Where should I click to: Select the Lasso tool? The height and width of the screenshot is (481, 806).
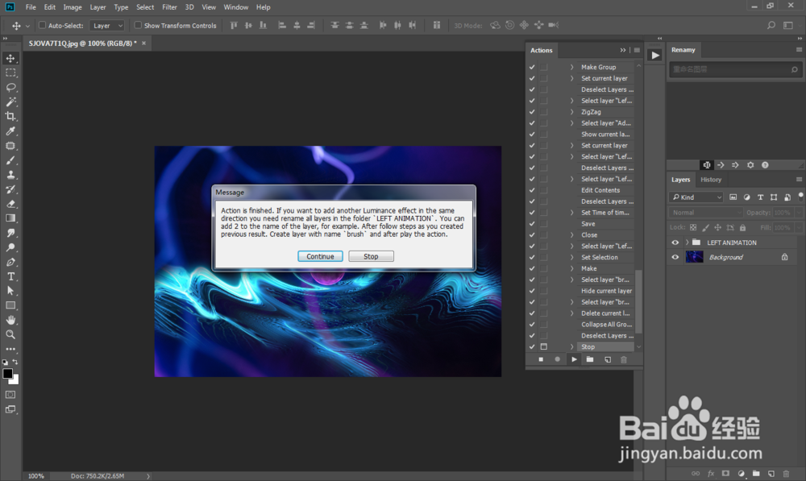coord(10,87)
